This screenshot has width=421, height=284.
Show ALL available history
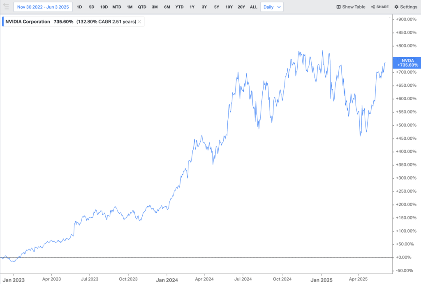(x=254, y=7)
